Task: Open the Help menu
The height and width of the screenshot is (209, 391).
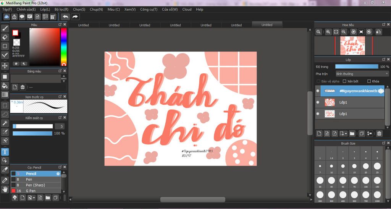Action: click(199, 9)
